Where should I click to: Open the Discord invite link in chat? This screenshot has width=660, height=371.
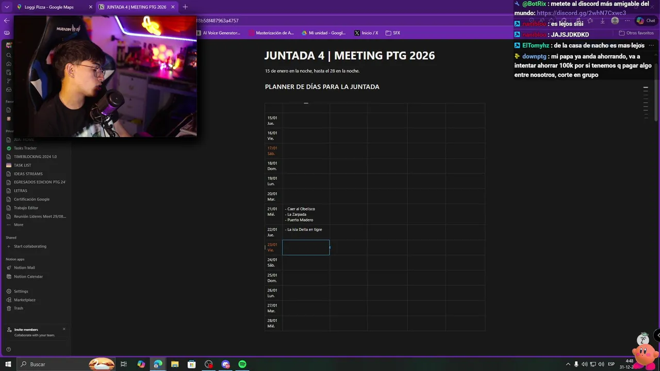[581, 13]
